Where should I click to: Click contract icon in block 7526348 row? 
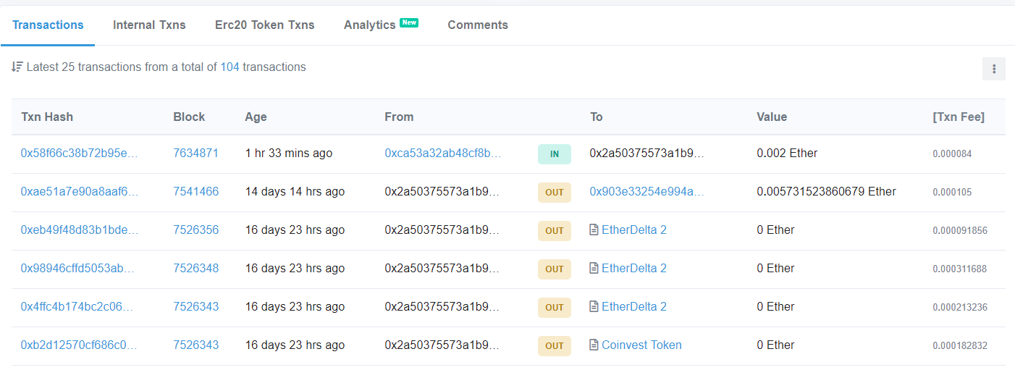(594, 269)
